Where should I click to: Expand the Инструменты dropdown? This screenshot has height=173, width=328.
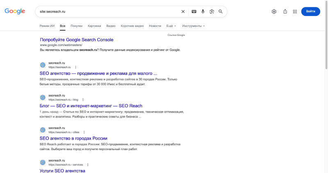point(193,26)
